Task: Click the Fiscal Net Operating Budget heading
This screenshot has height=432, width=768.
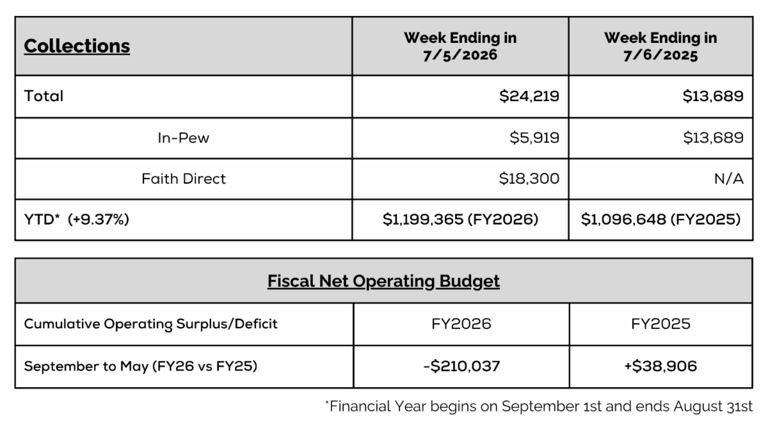Action: pos(383,281)
